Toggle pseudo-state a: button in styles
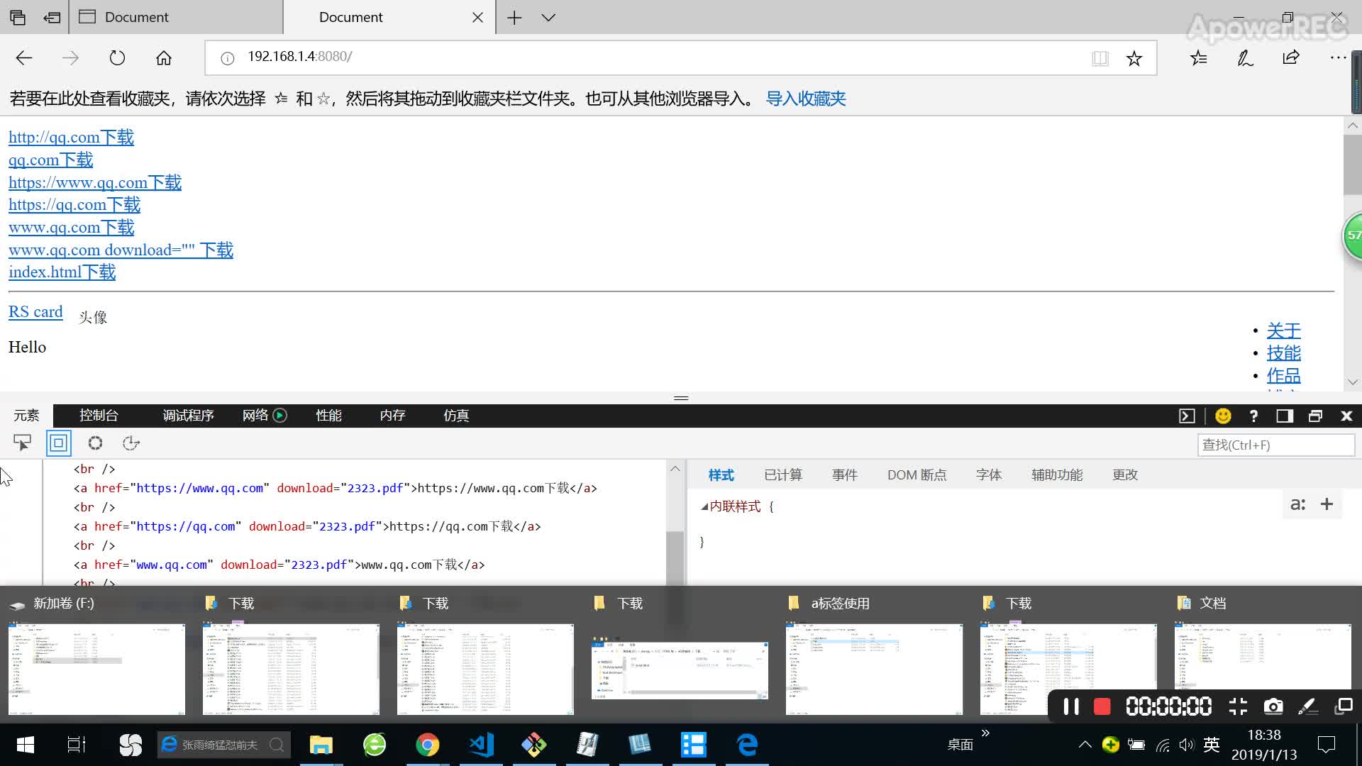 tap(1297, 504)
